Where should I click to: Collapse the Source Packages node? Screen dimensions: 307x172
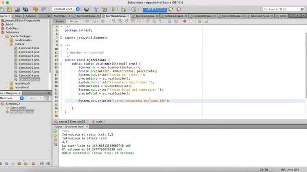tap(2, 36)
